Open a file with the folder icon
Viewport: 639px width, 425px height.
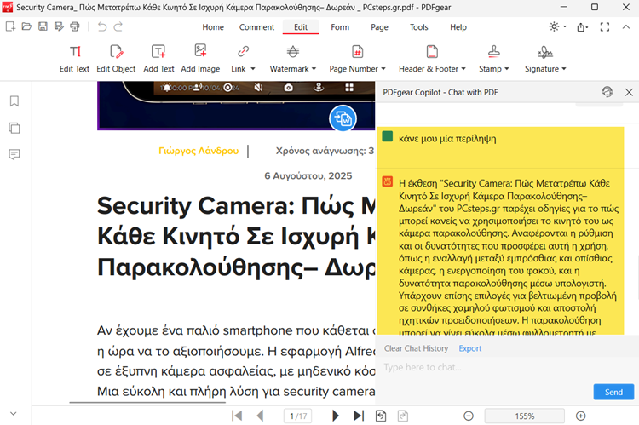[26, 27]
